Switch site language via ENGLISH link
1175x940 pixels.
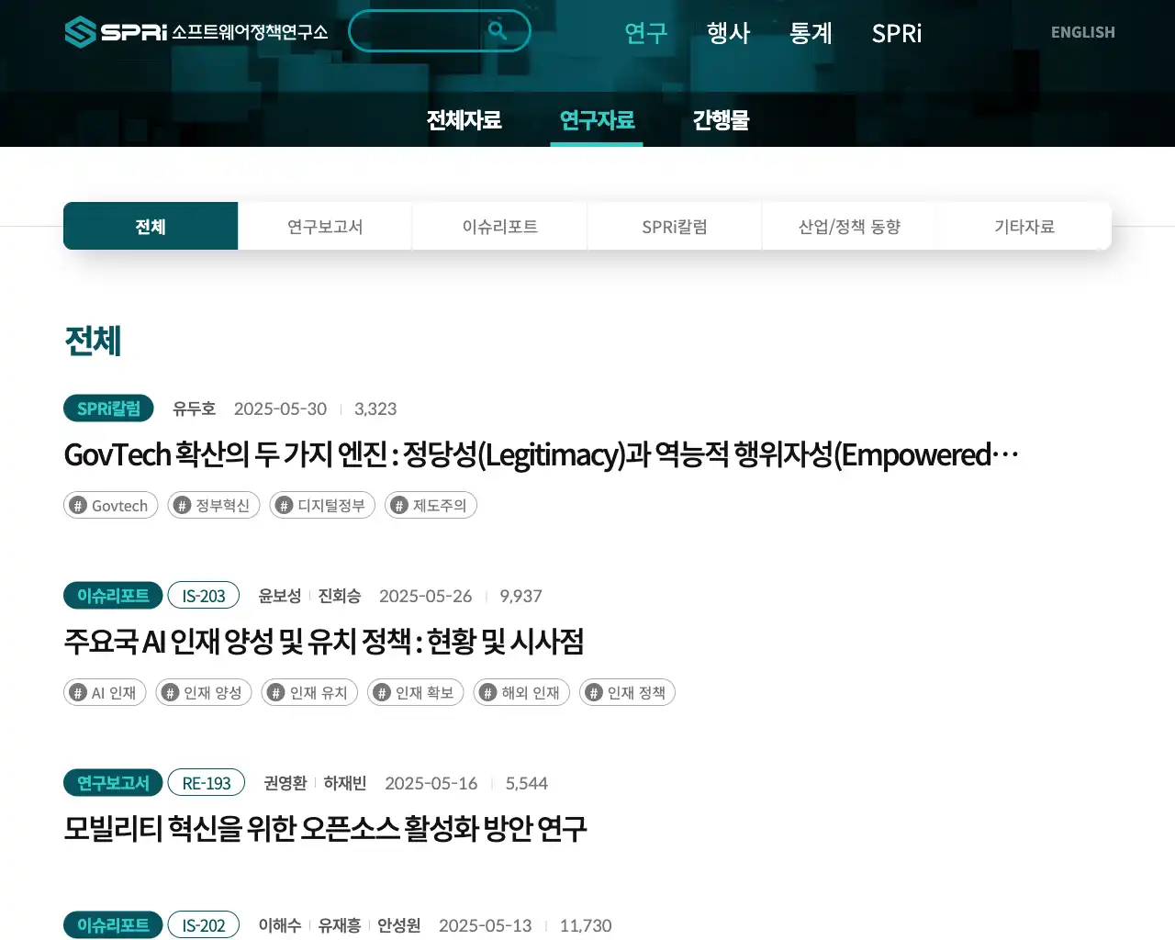click(x=1083, y=32)
